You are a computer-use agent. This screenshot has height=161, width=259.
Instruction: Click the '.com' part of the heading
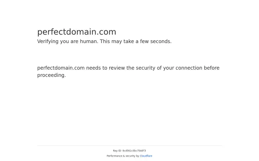click(x=106, y=32)
